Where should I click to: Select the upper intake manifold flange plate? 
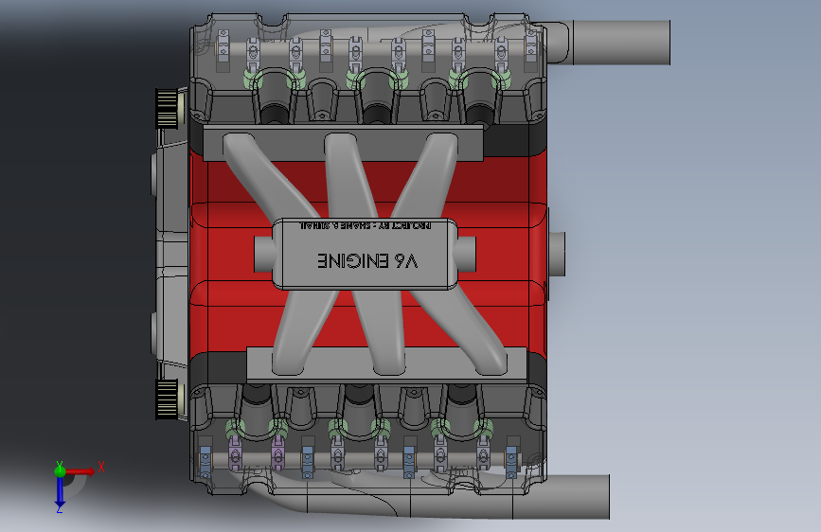[343, 142]
